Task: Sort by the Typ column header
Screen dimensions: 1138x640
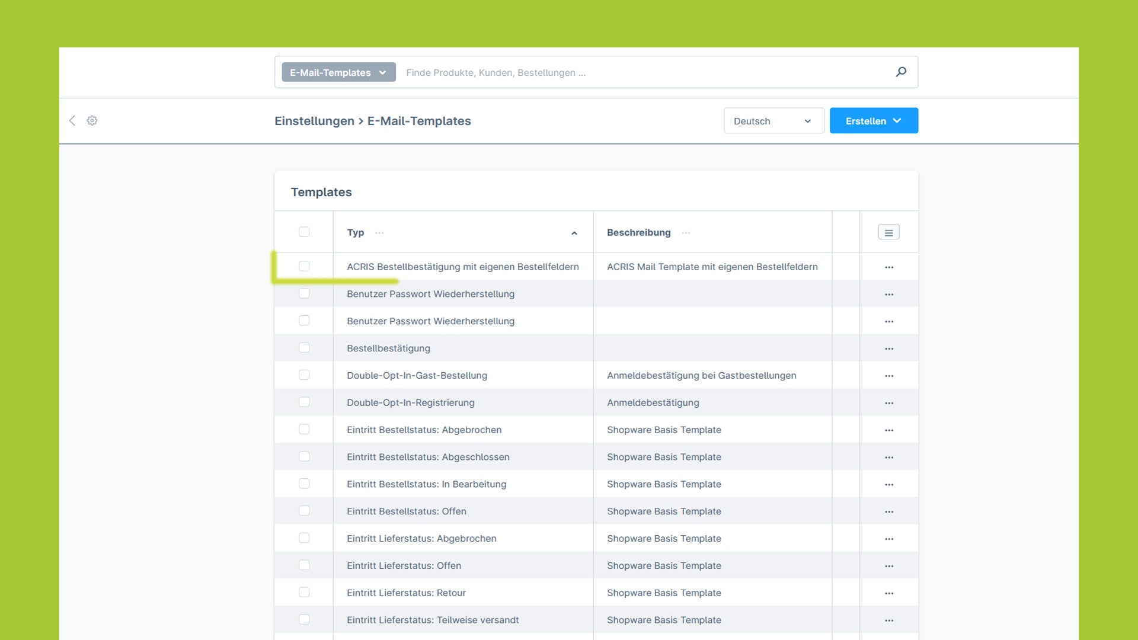Action: (356, 233)
